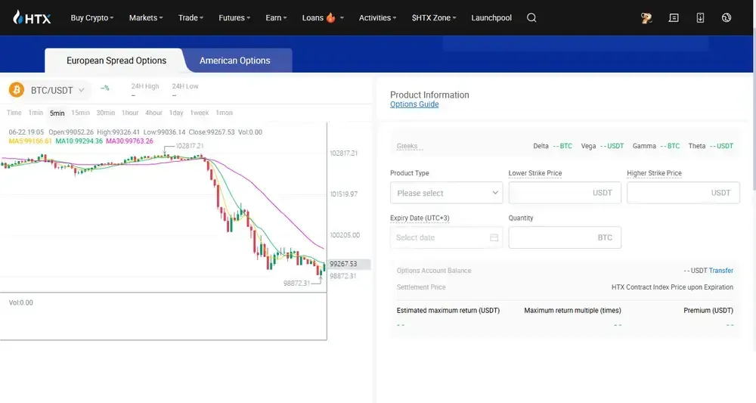The width and height of the screenshot is (756, 403).
Task: Open the user avatar icon
Action: coord(646,18)
